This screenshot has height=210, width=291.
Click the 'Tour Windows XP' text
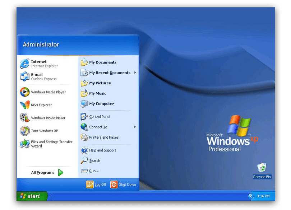click(x=44, y=131)
